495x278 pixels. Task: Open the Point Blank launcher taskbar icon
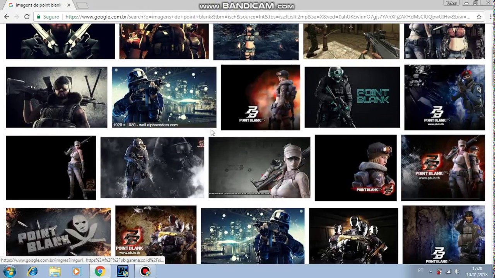point(123,271)
